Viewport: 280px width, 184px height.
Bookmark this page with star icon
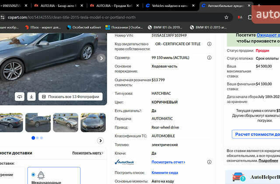coord(226,18)
